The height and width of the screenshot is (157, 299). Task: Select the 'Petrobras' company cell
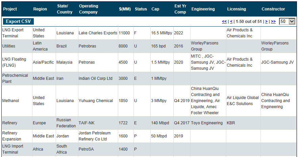pos(98,46)
